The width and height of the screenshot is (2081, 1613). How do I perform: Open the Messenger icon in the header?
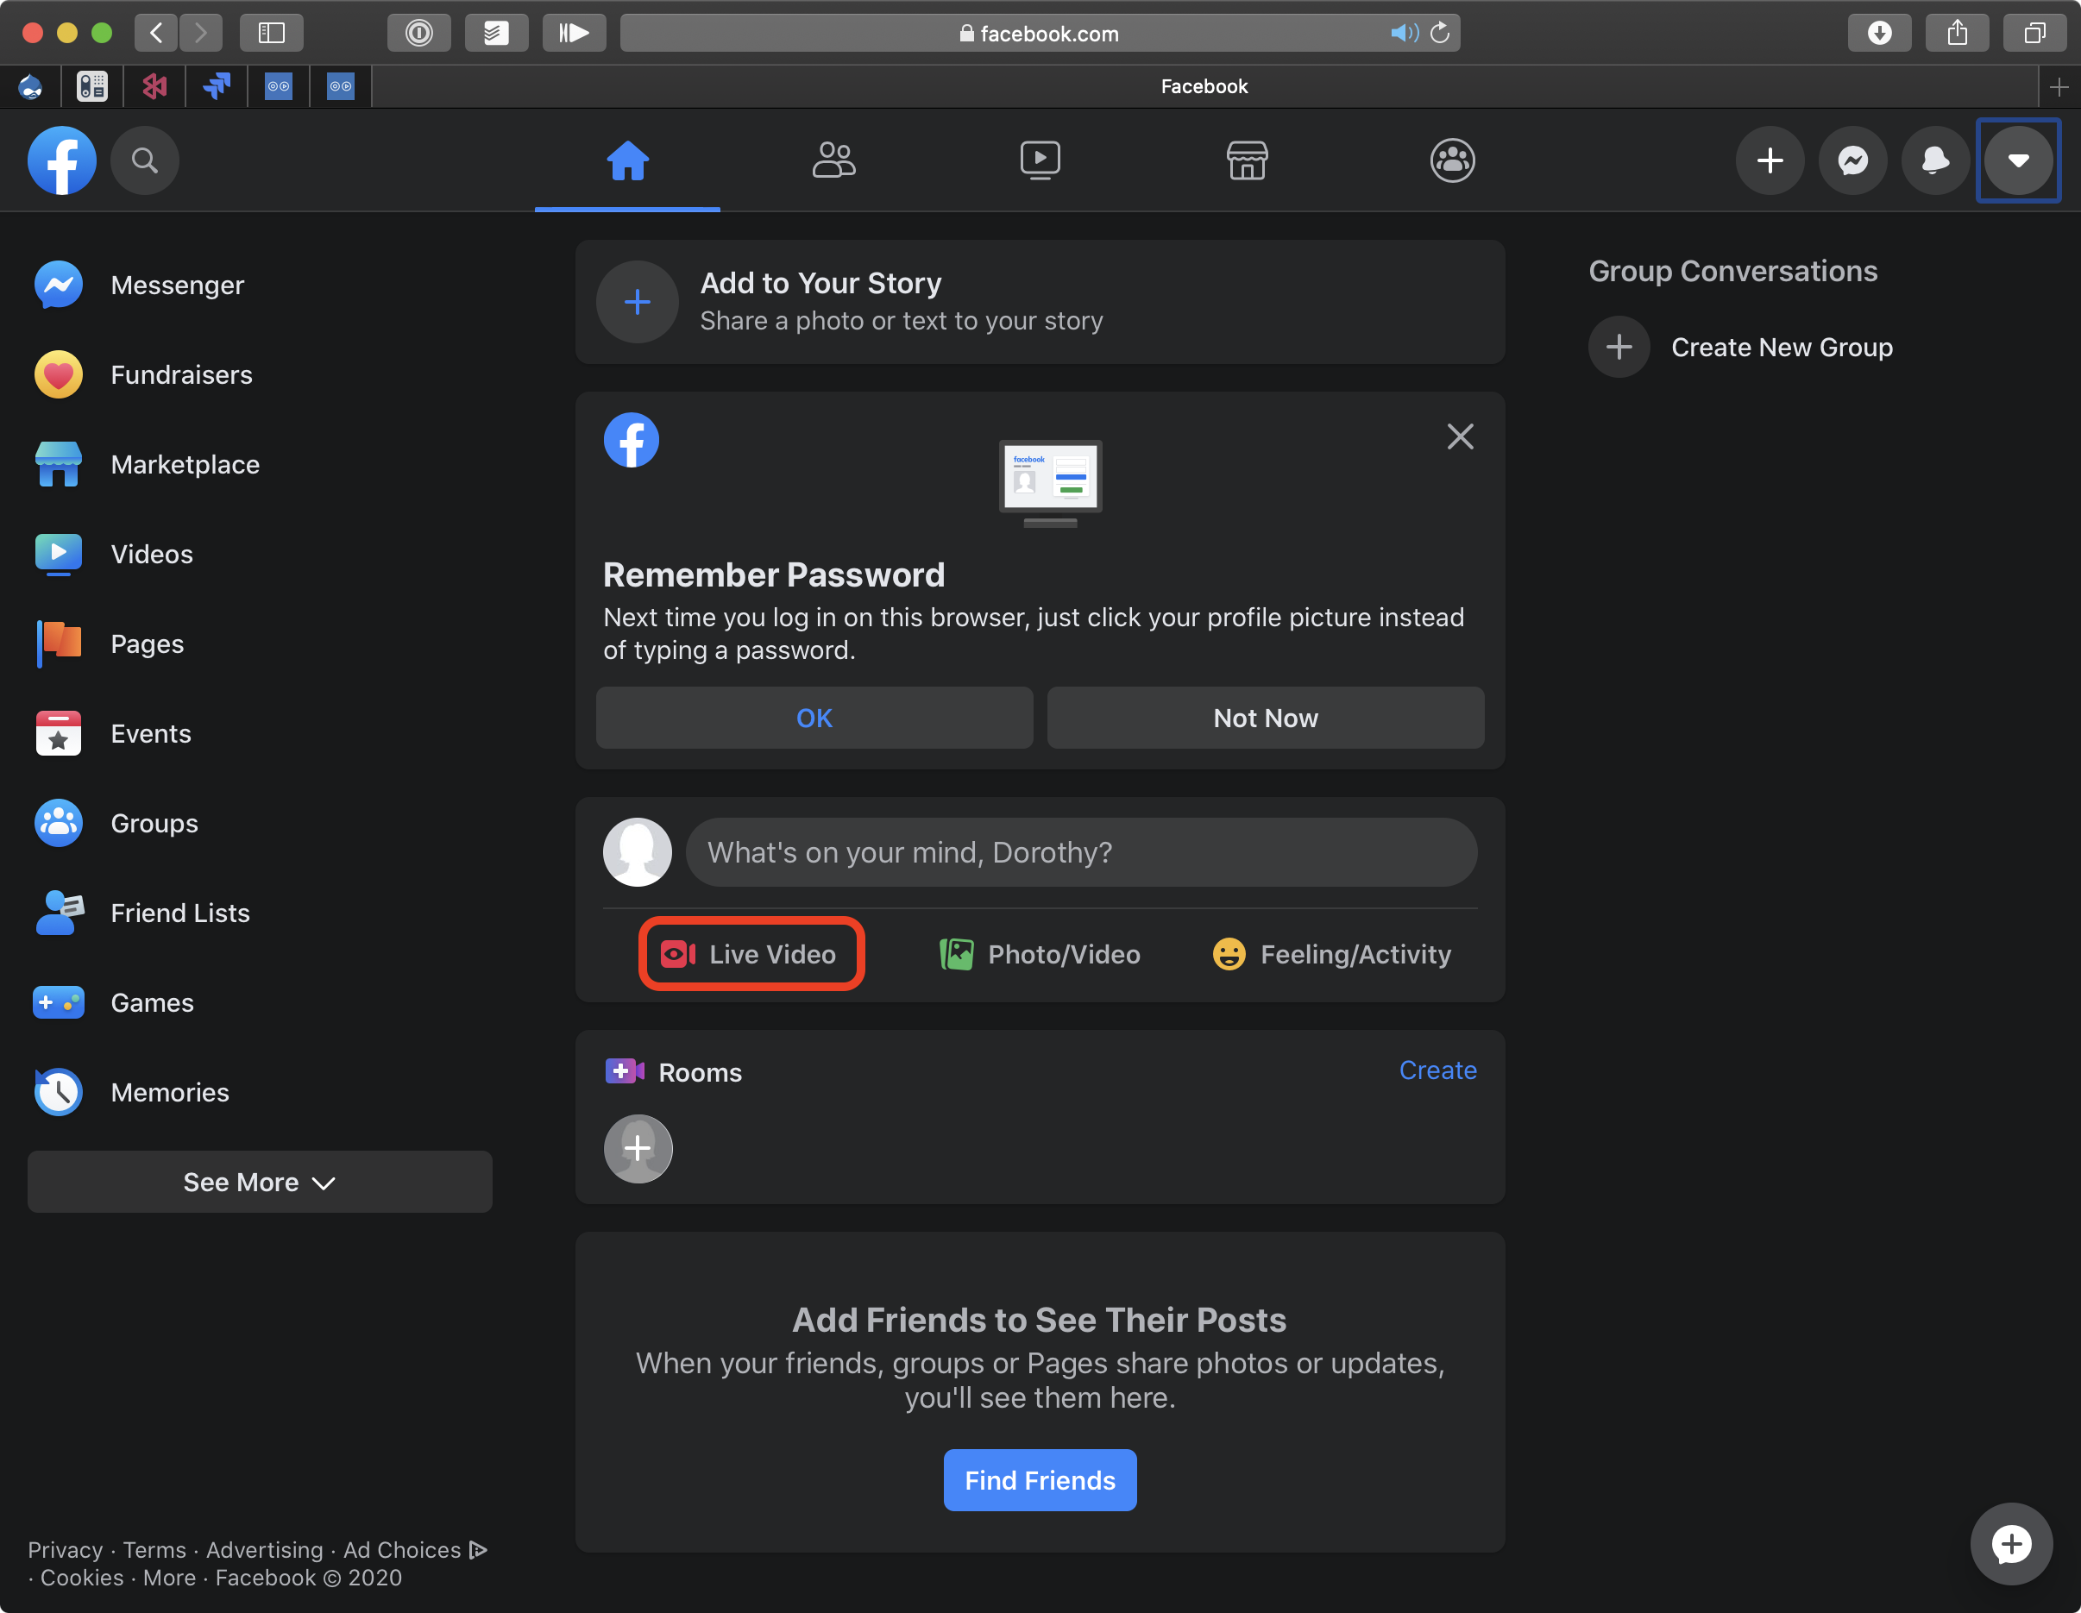pos(1853,160)
